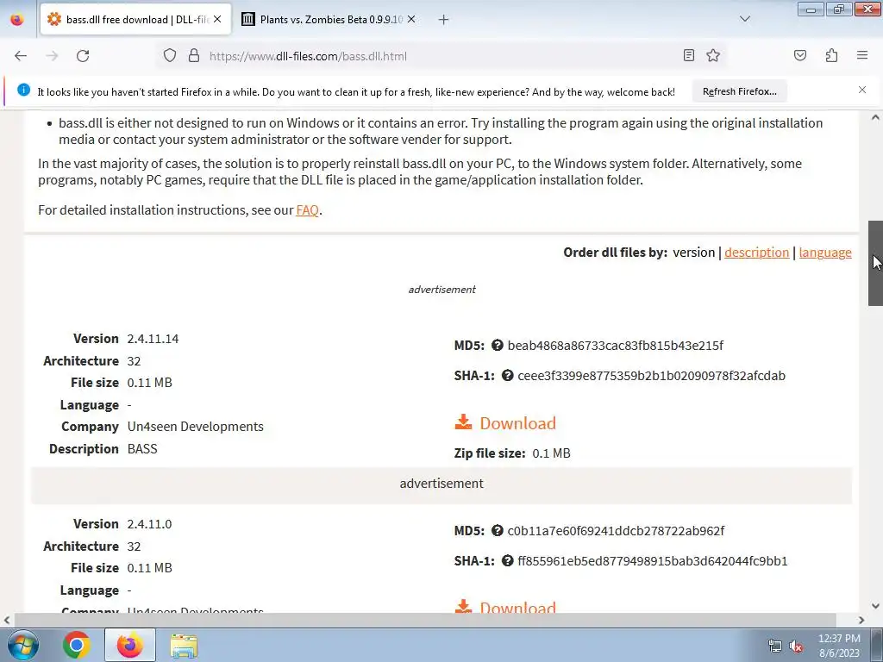Order dll files by language
883x662 pixels.
(x=825, y=253)
